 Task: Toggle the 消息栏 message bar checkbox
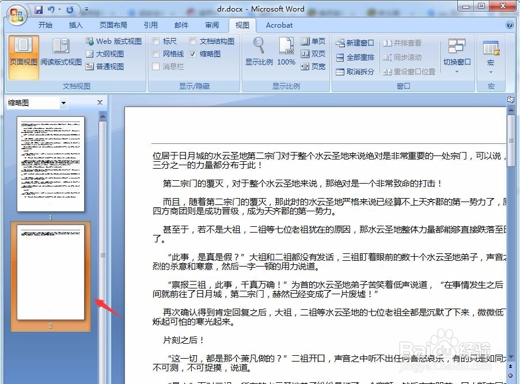pyautogui.click(x=155, y=66)
